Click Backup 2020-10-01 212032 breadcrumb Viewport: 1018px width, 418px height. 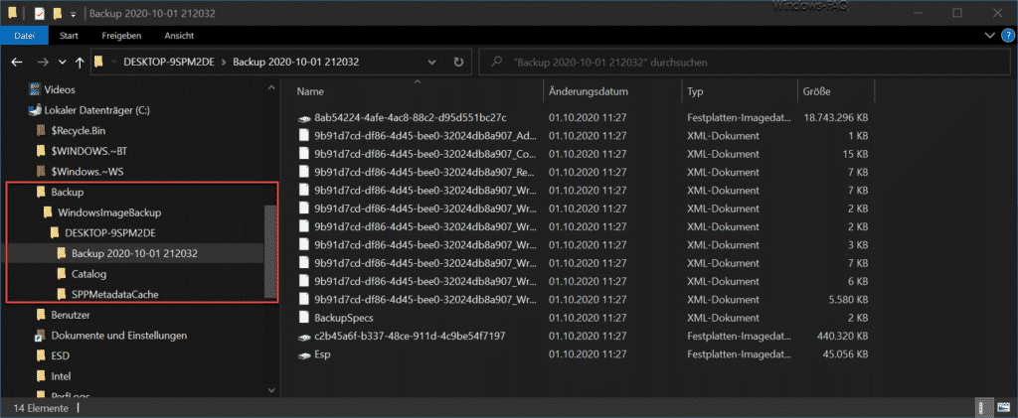tap(296, 63)
